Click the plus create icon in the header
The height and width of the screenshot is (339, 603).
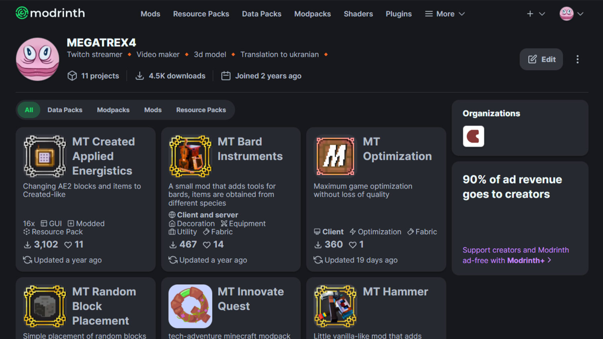[530, 14]
